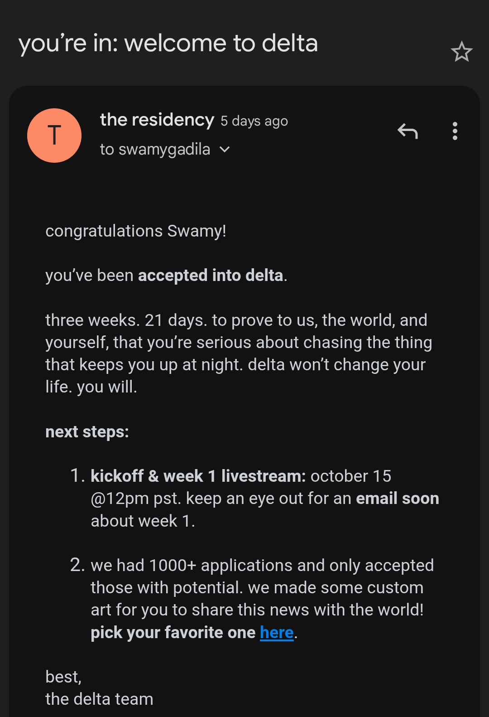Screen dimensions: 489x717
Task: Tap the "5 days ago" timestamp
Action: pos(254,121)
